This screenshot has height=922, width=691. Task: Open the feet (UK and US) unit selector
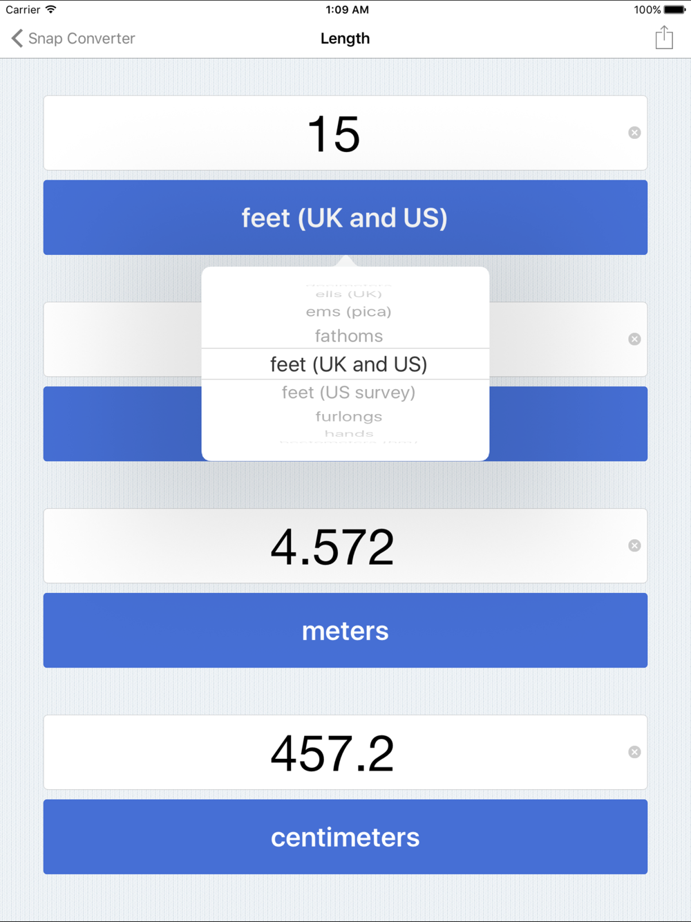click(345, 218)
